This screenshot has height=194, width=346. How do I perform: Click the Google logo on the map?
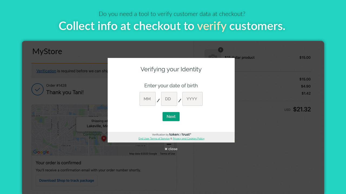41,152
